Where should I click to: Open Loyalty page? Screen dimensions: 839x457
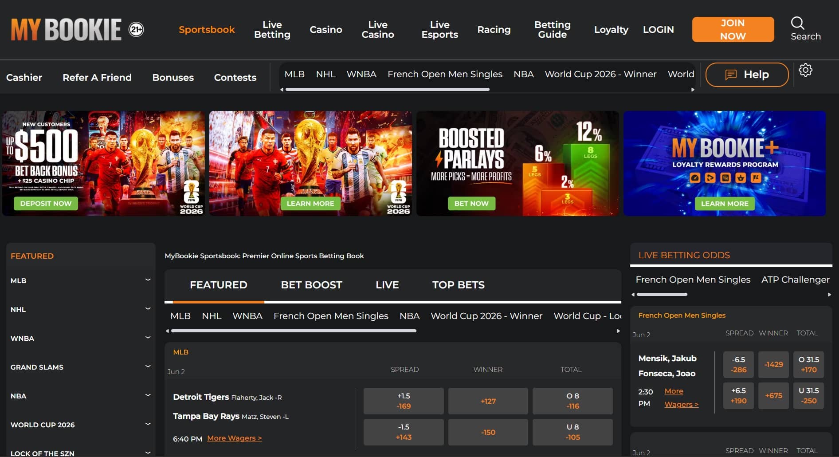(611, 30)
